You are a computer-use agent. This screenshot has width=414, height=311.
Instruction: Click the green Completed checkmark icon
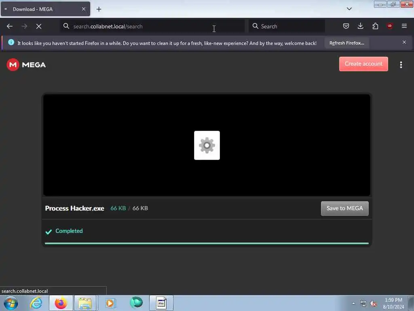[x=49, y=232]
